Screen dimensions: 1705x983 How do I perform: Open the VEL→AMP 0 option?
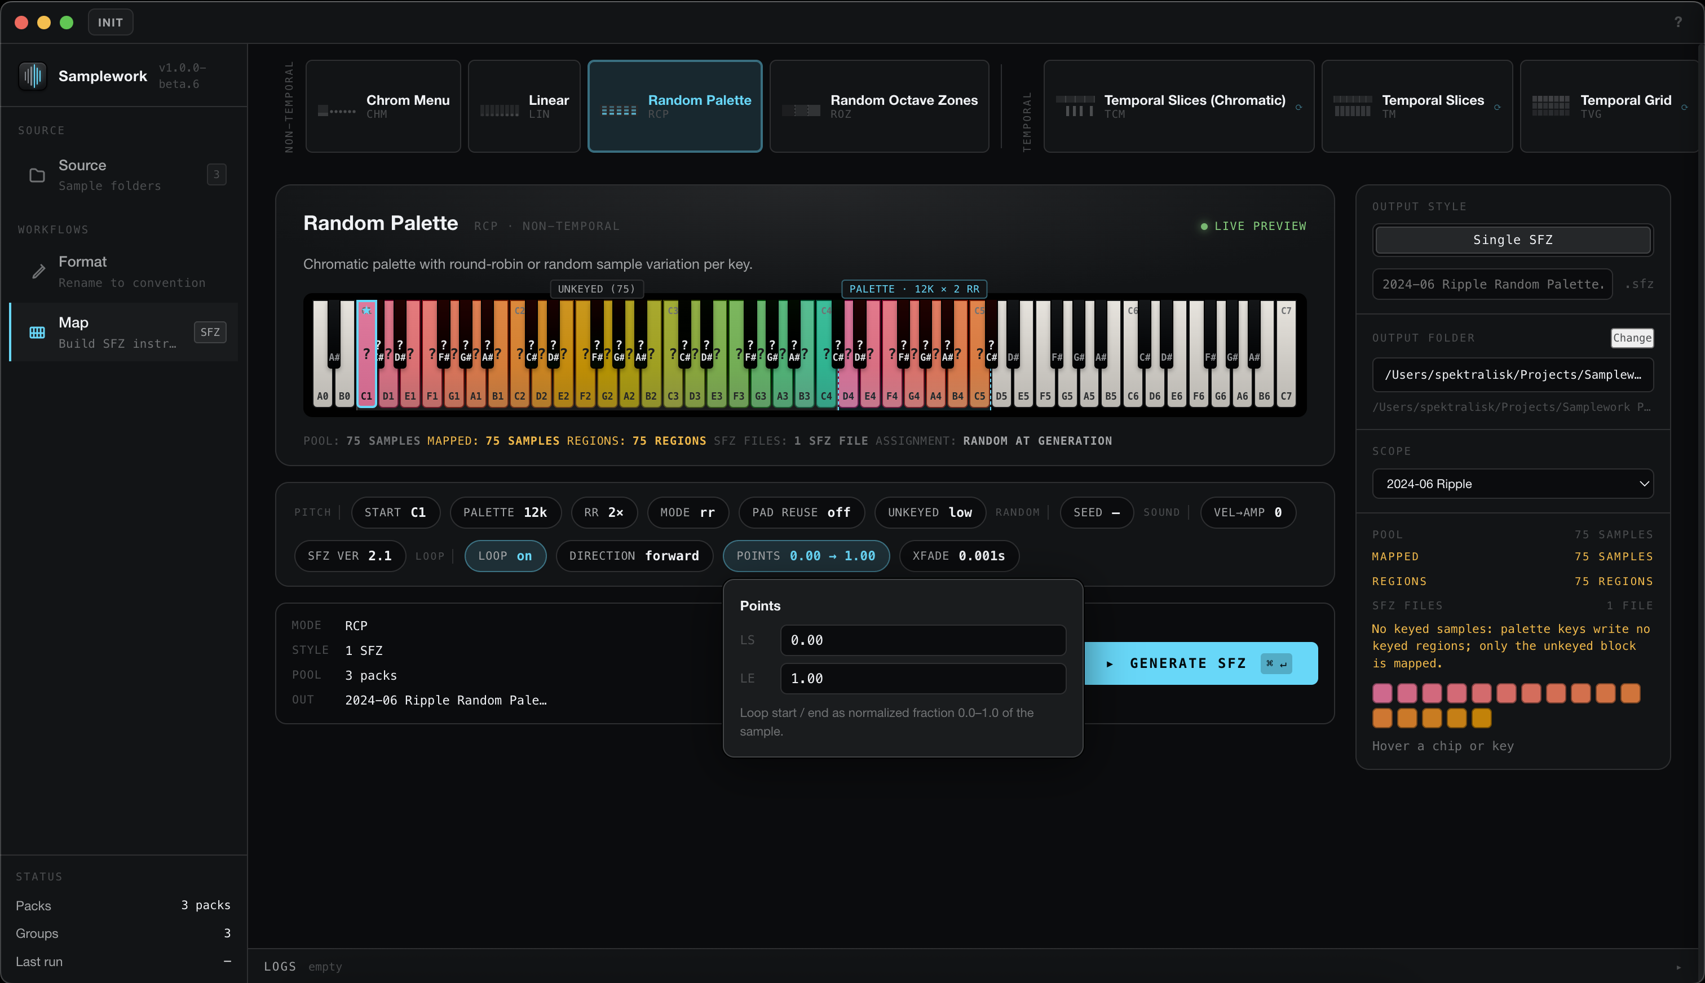point(1248,512)
